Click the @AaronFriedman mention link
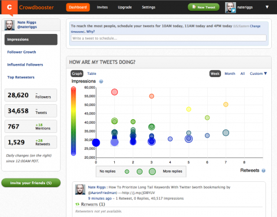This screenshot has height=217, width=277. coord(103,193)
